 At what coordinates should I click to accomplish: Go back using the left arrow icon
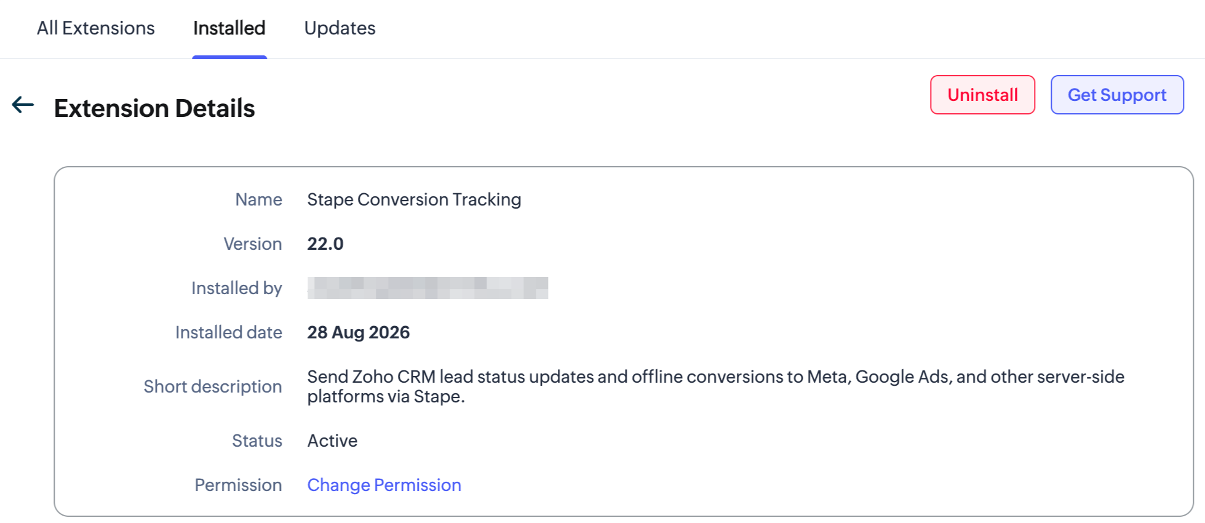[x=23, y=105]
